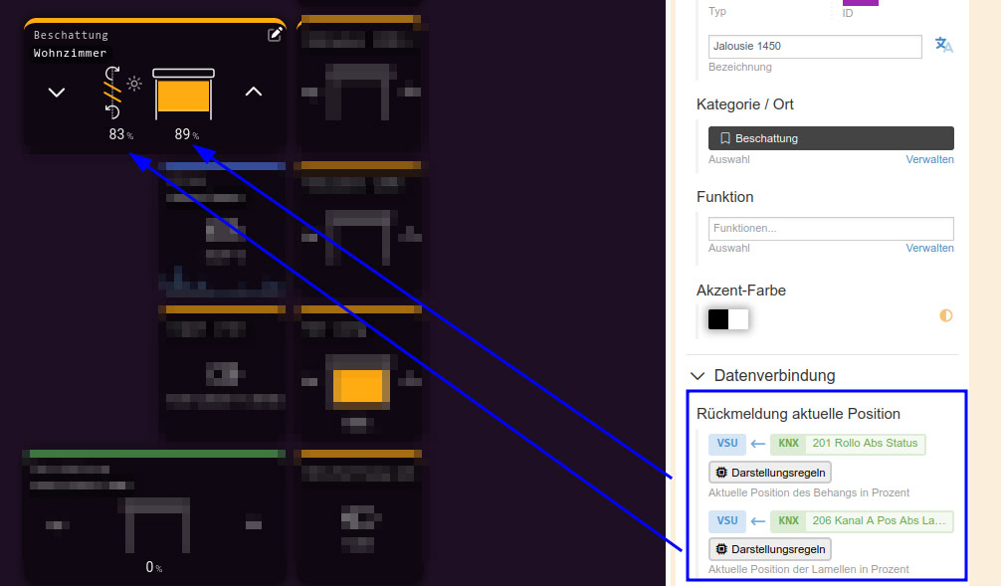
Task: Click the black-white Akzent-Farbe swatch
Action: pyautogui.click(x=727, y=319)
